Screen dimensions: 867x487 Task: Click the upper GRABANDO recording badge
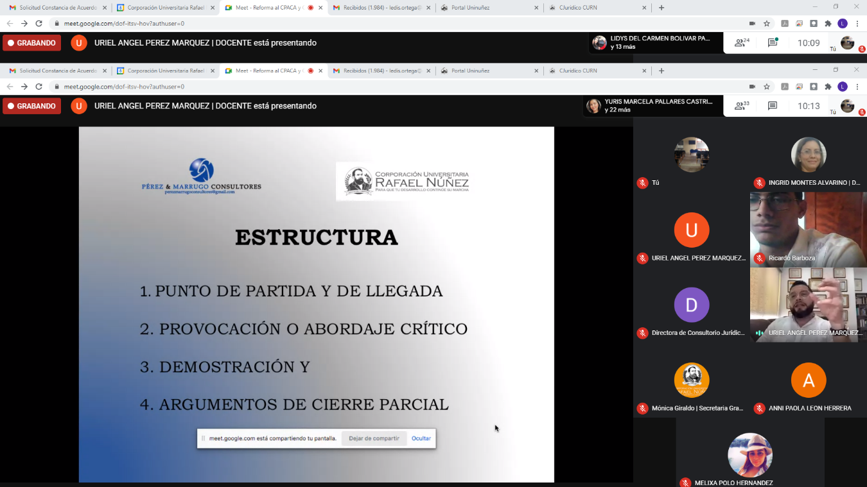tap(31, 43)
